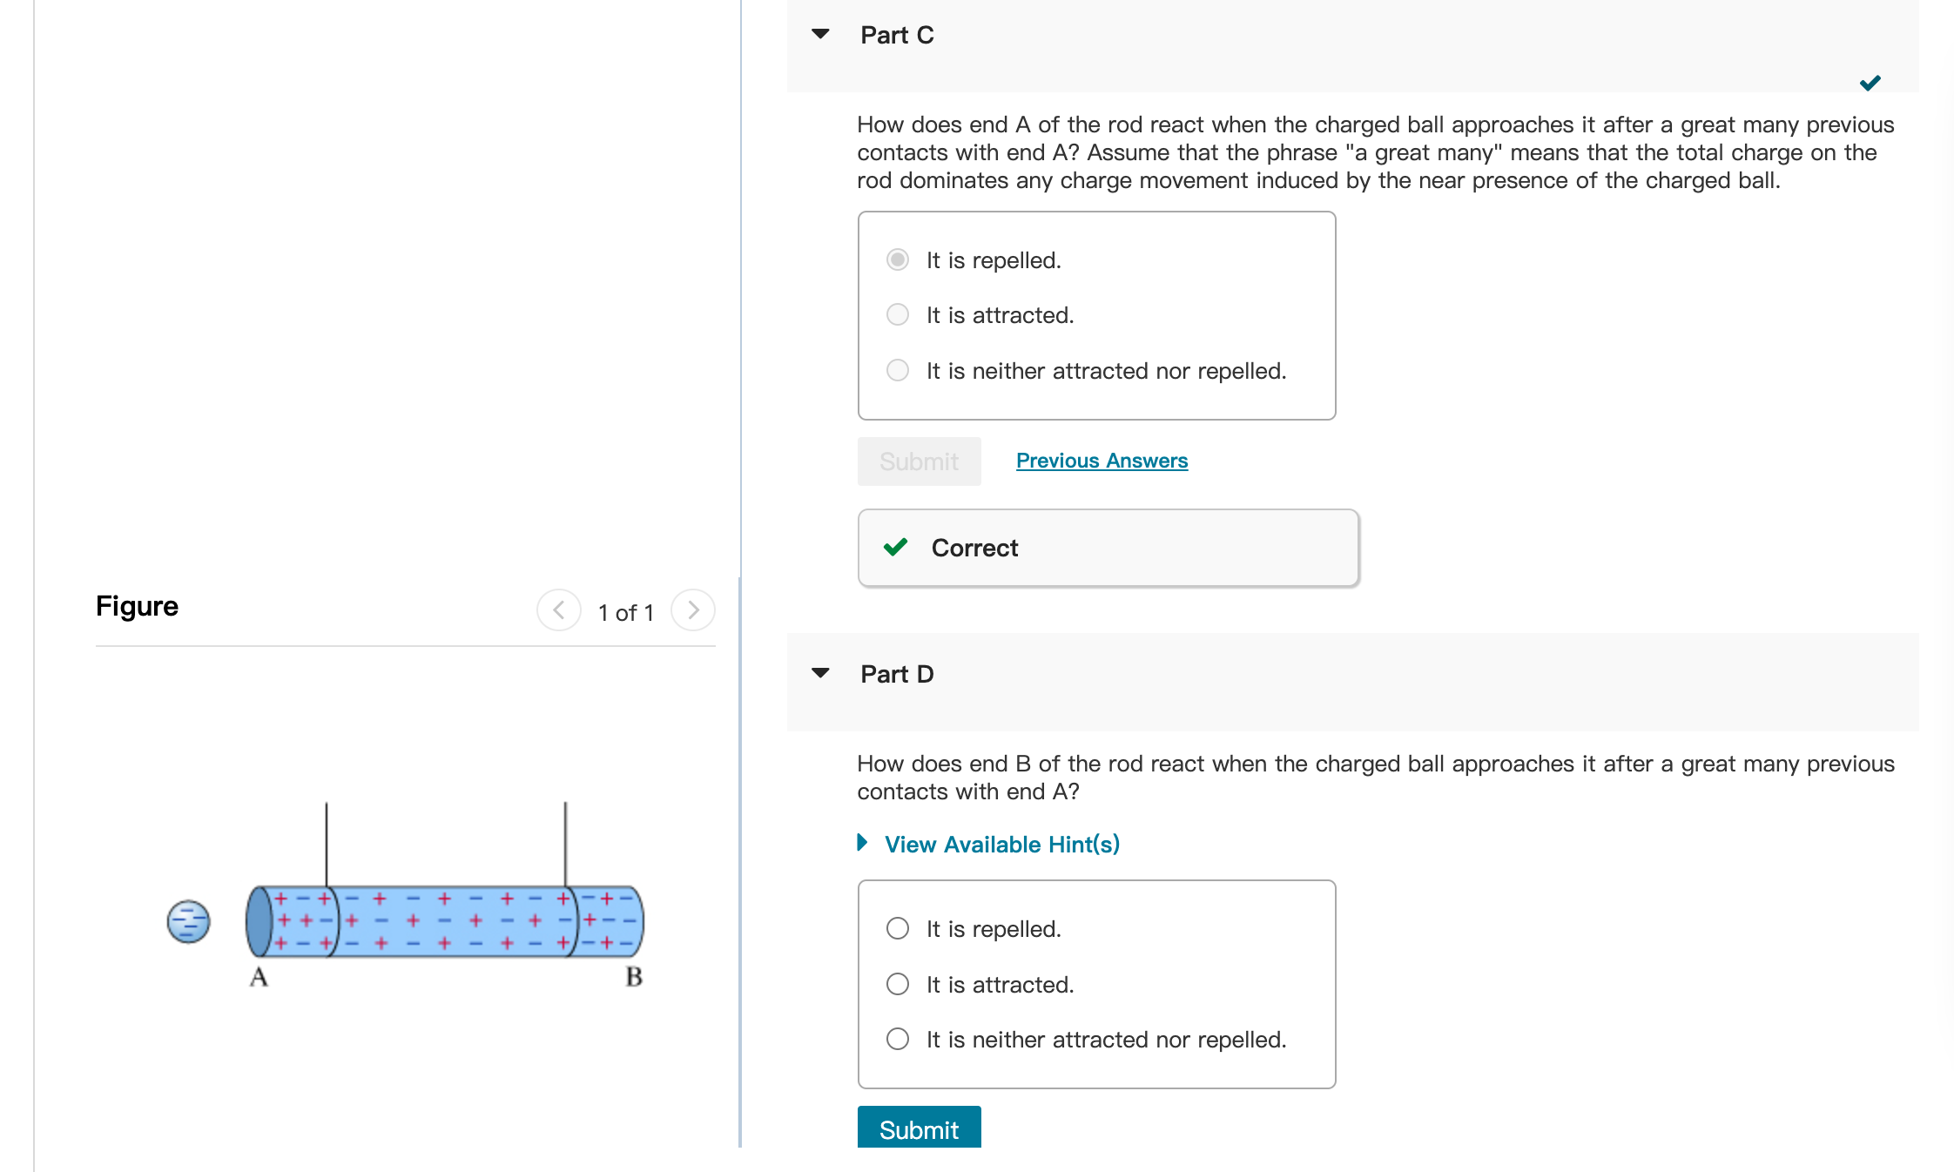
Task: Choose 'neither attracted nor repelled' in Part D
Action: [x=898, y=1039]
